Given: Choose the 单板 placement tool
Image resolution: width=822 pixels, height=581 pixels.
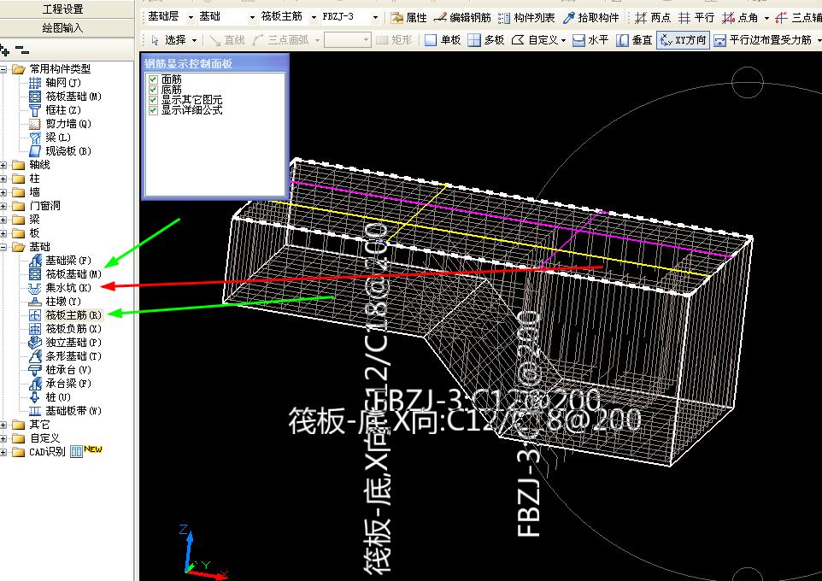Looking at the screenshot, I should point(443,40).
